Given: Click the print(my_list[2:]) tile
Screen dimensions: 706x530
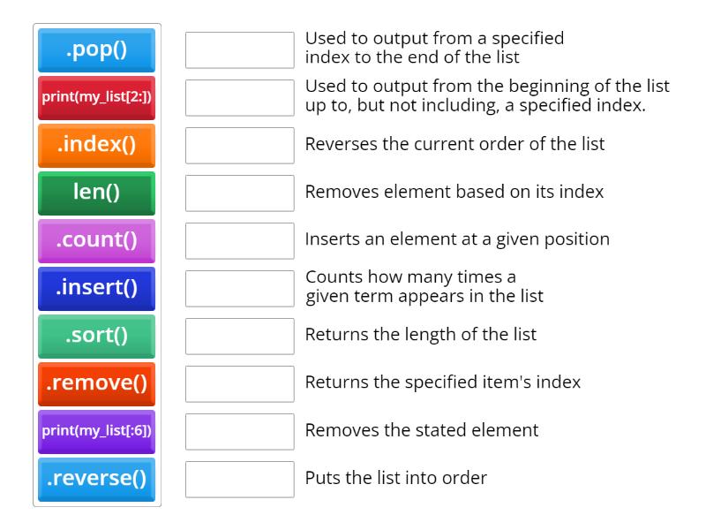Looking at the screenshot, I should [x=96, y=98].
